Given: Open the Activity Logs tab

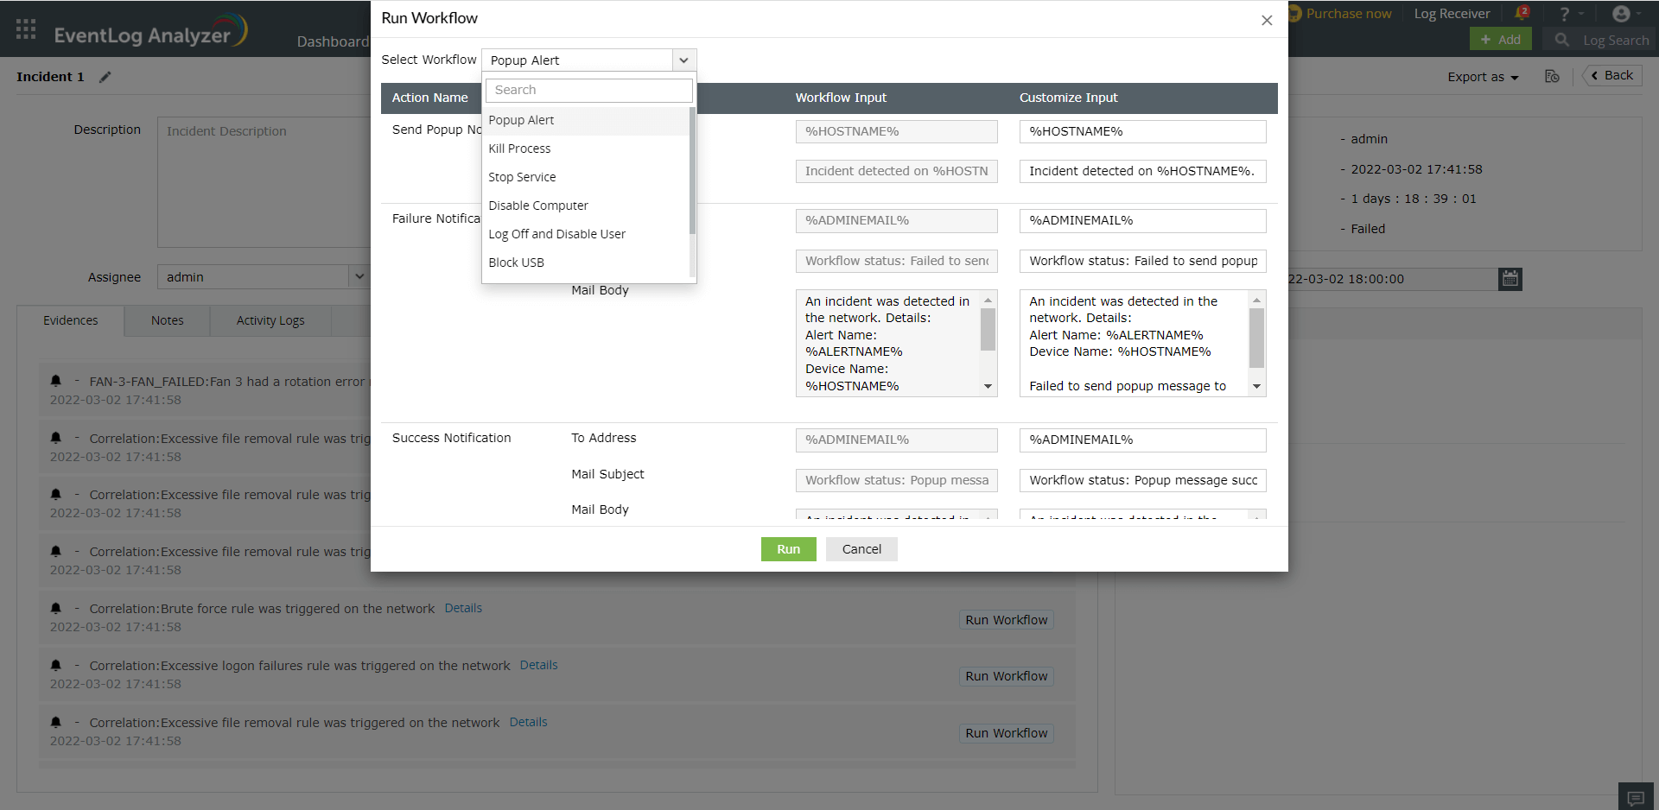Looking at the screenshot, I should pyautogui.click(x=269, y=320).
